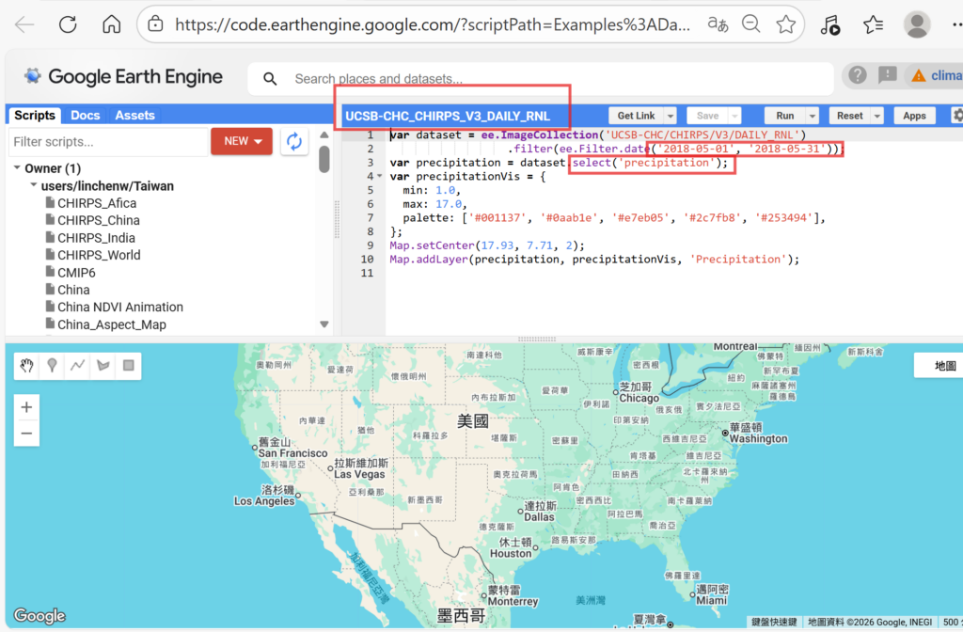Open the send feedback icon

click(x=887, y=75)
